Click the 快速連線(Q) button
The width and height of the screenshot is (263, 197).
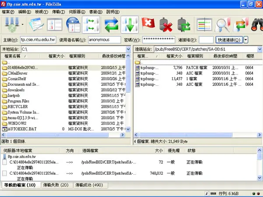click(229, 40)
